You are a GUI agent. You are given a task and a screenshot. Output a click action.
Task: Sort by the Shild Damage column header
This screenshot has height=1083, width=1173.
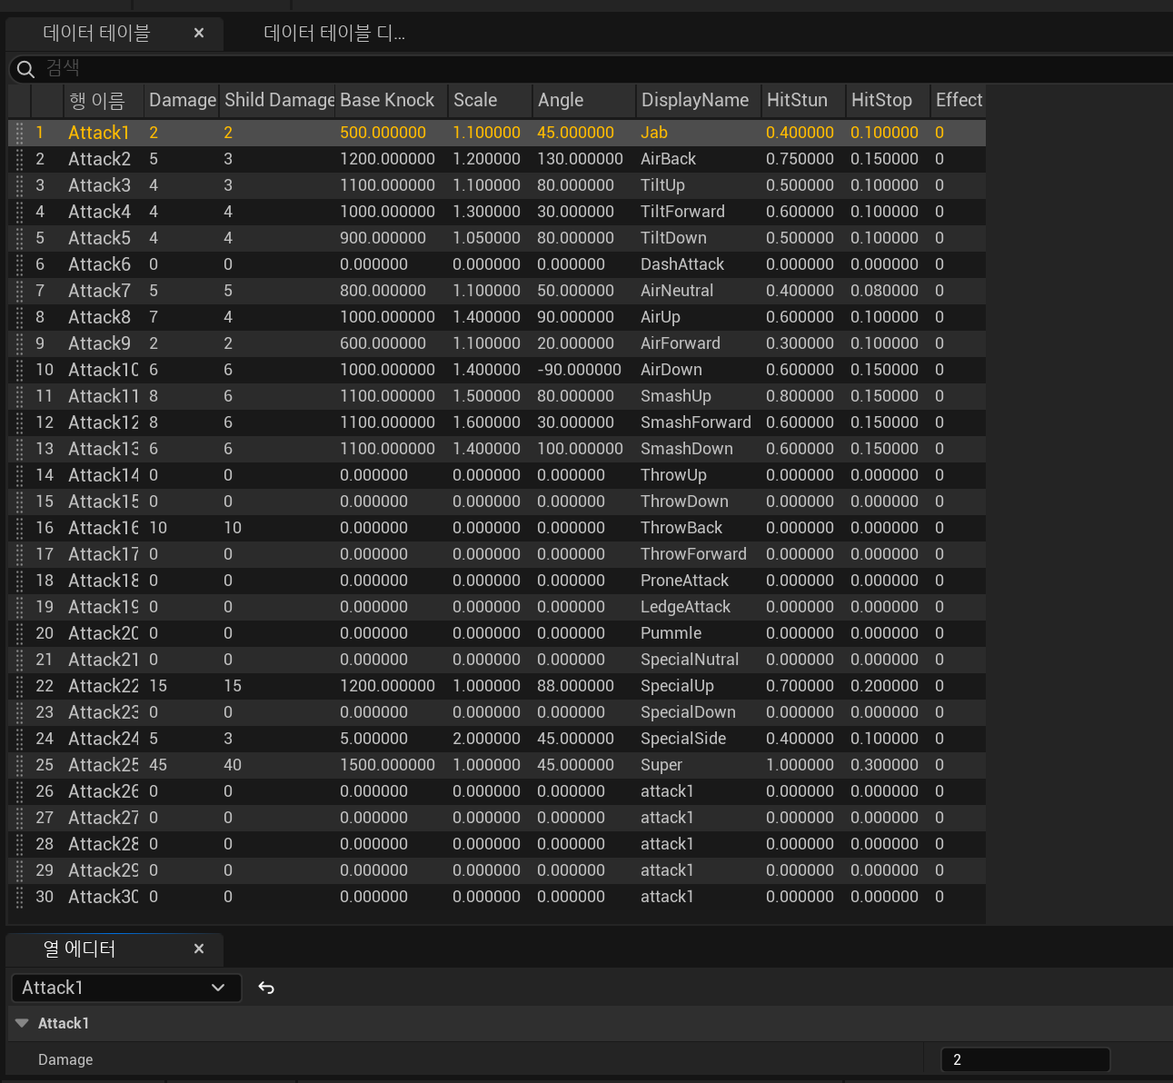tap(279, 100)
